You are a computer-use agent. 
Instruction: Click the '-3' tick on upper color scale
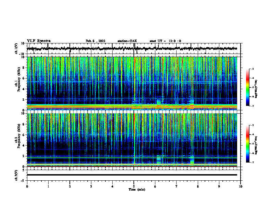click(x=253, y=69)
